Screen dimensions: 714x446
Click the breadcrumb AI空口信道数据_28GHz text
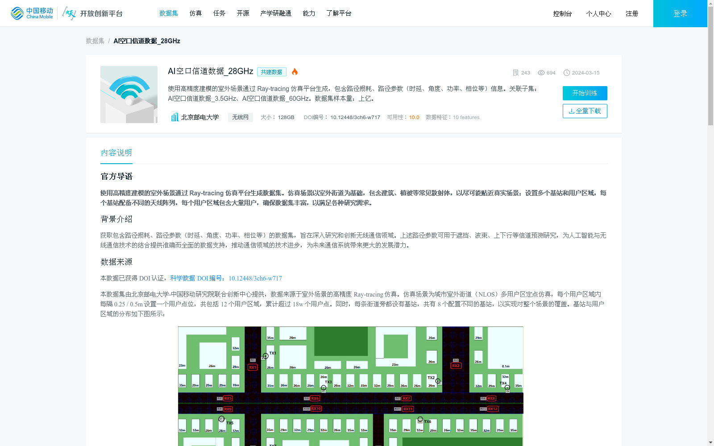[x=147, y=41]
